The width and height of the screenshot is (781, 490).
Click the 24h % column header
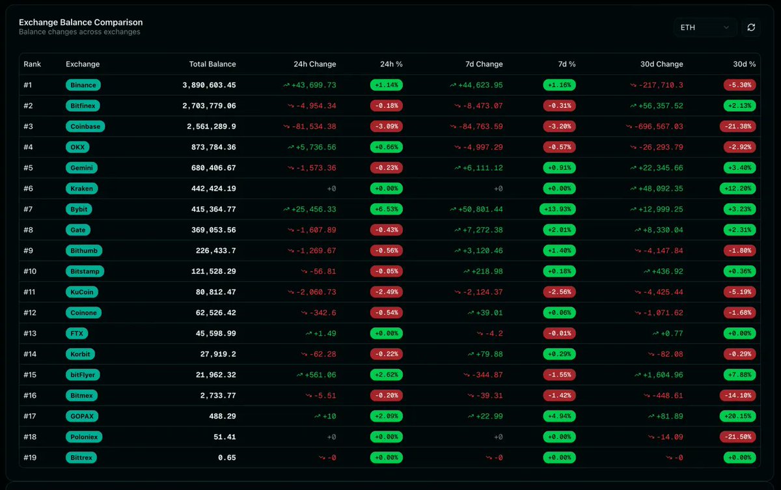(391, 64)
